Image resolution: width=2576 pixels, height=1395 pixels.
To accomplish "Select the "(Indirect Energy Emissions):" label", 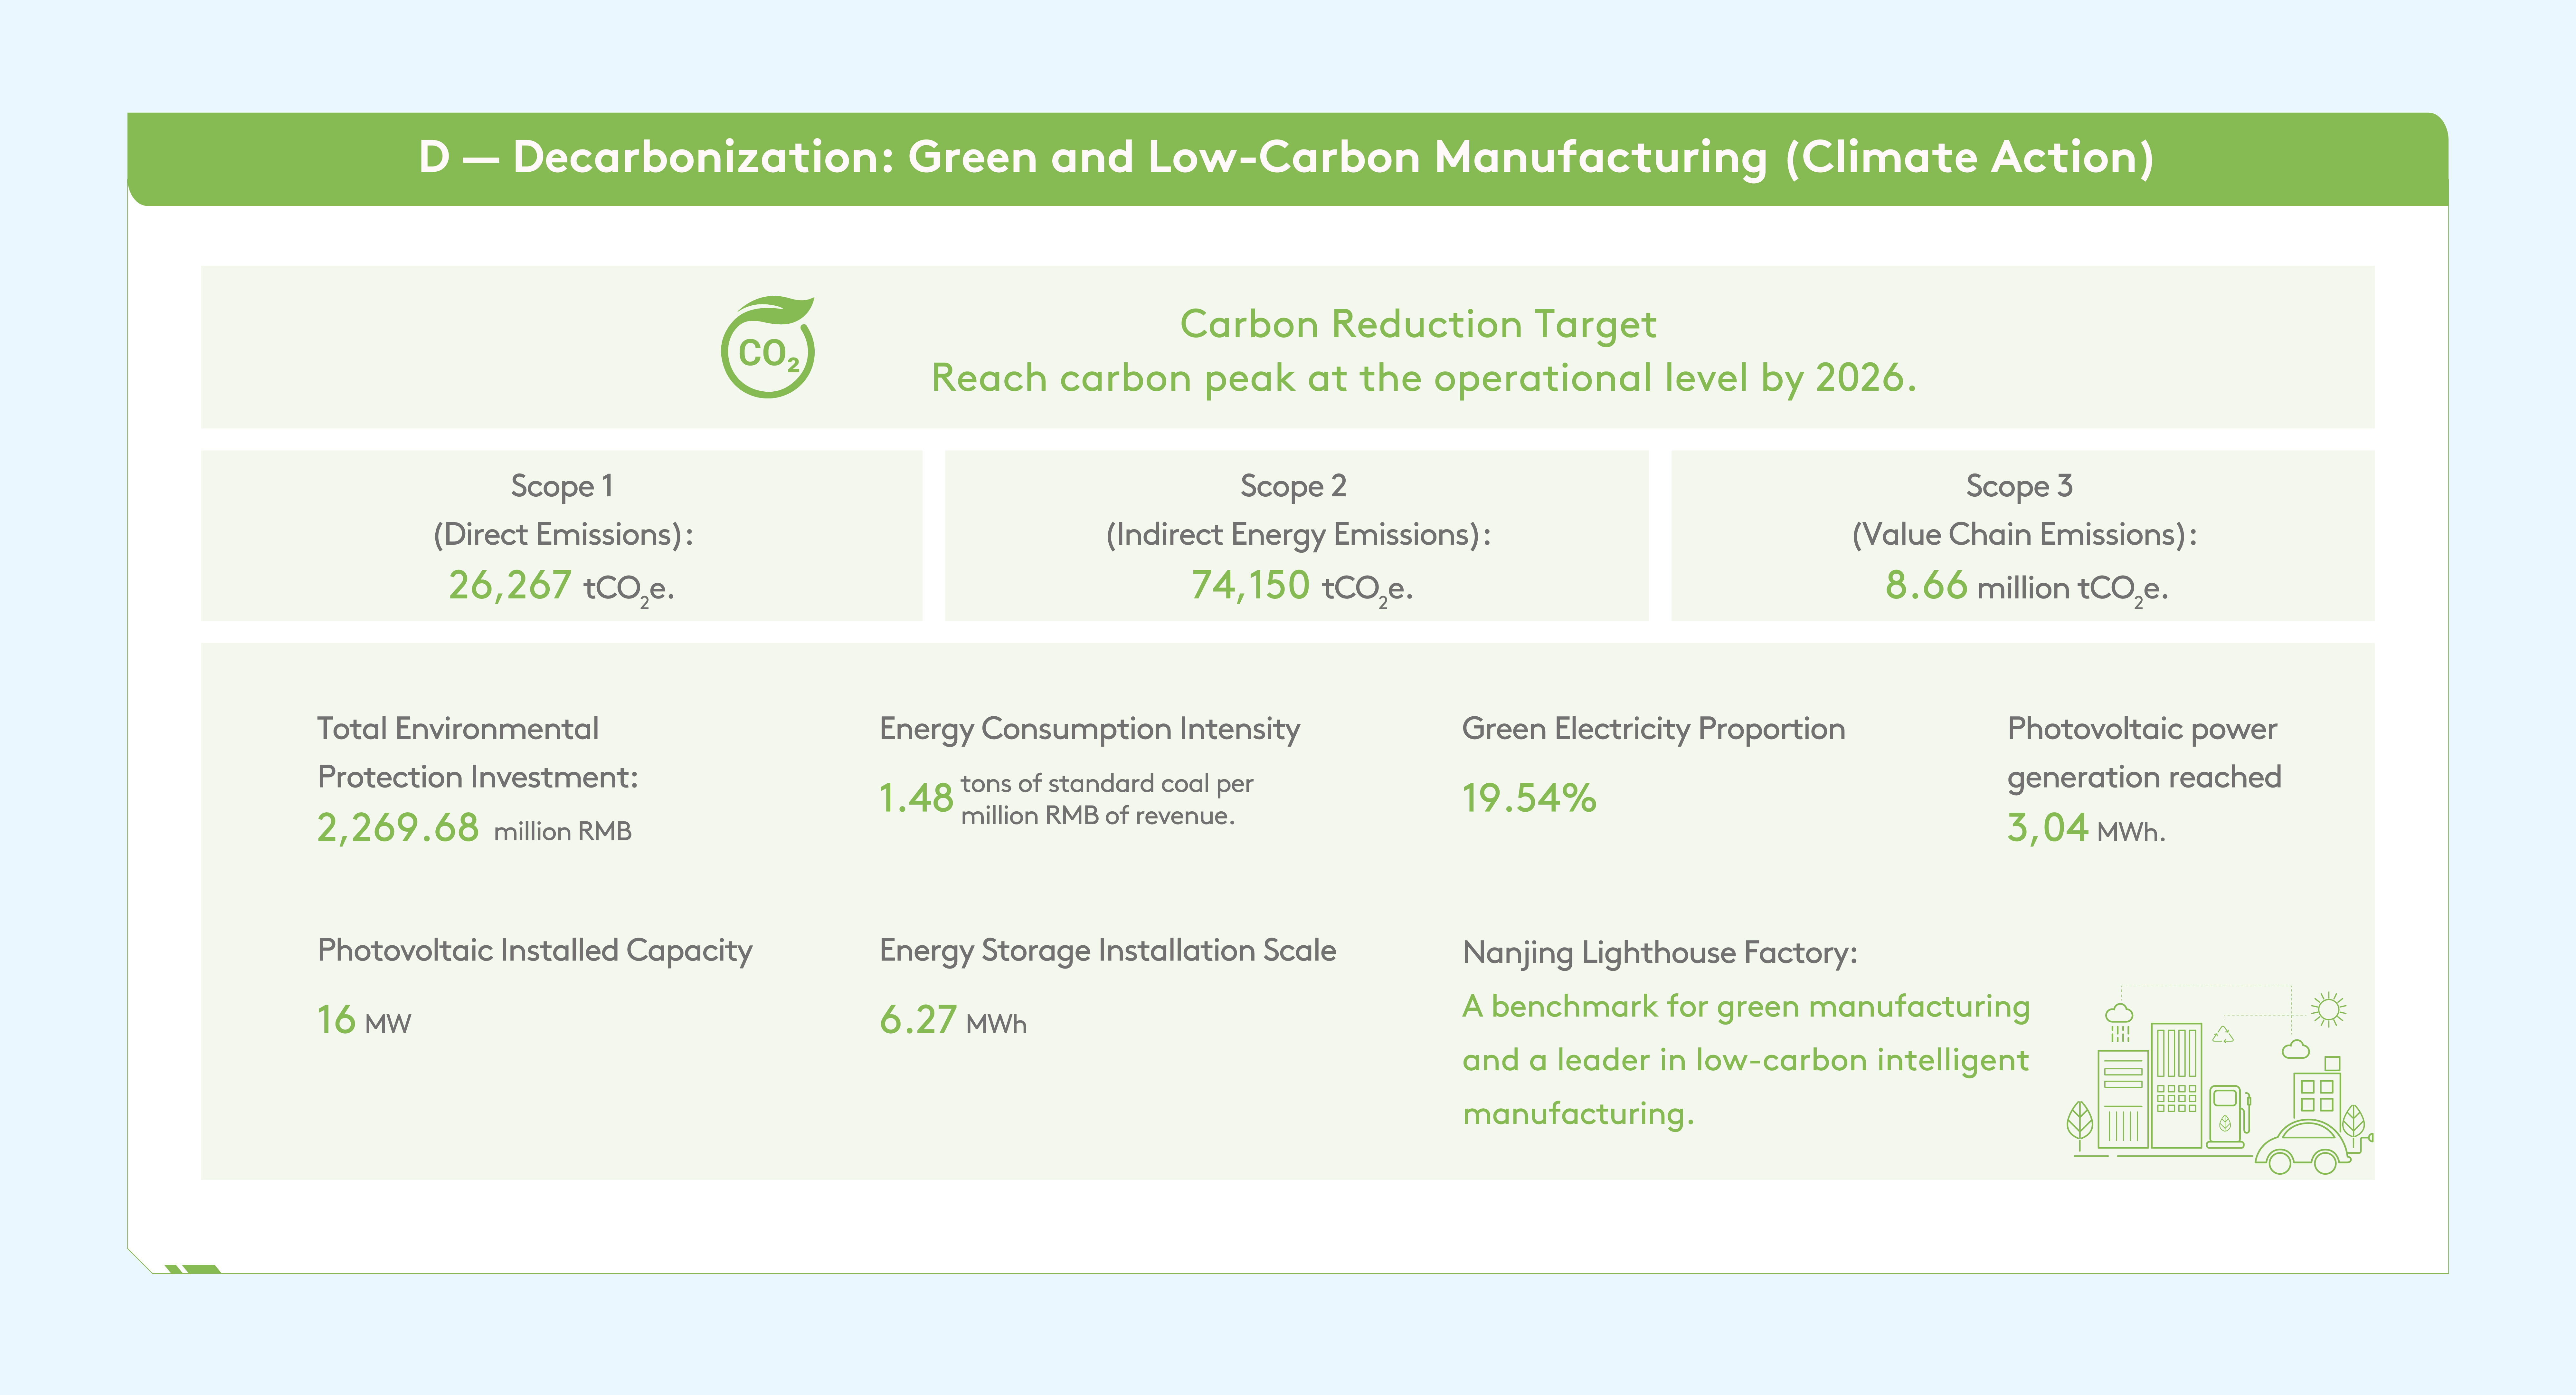I will click(x=1298, y=535).
